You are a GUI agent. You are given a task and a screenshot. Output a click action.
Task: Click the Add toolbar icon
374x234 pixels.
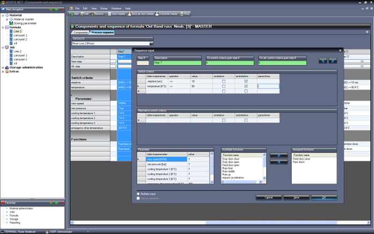click(x=75, y=14)
